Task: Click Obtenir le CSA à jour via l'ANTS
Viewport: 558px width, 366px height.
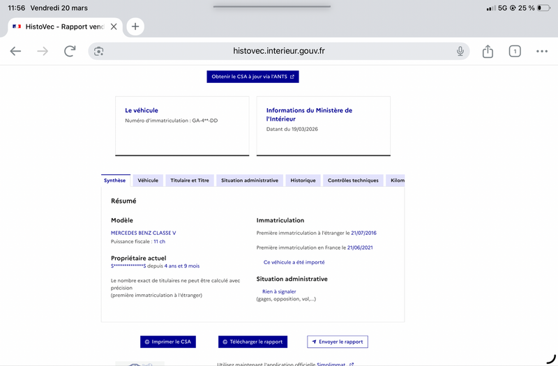Action: pos(252,77)
